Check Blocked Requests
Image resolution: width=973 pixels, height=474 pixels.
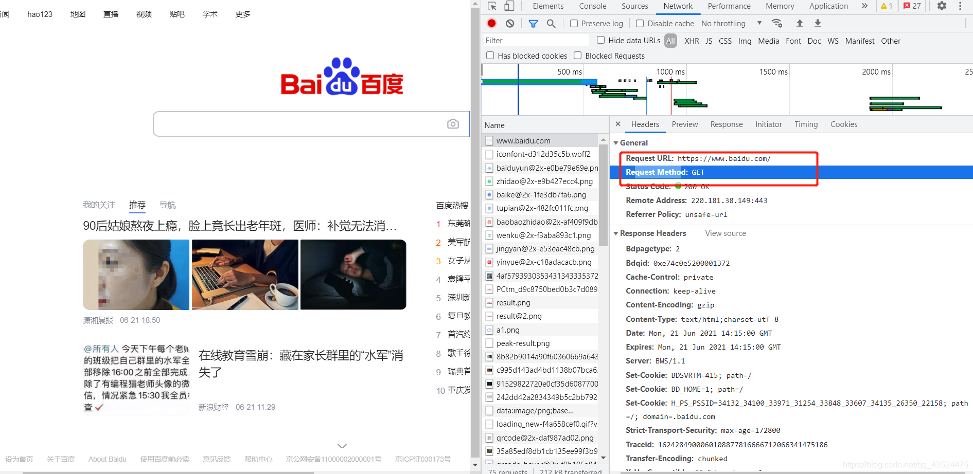pos(577,56)
